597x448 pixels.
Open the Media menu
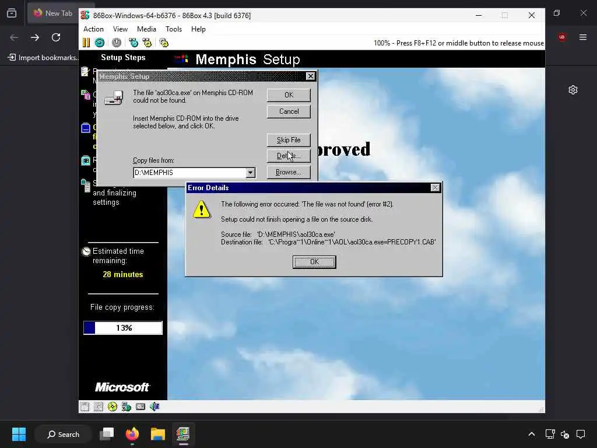pos(146,29)
